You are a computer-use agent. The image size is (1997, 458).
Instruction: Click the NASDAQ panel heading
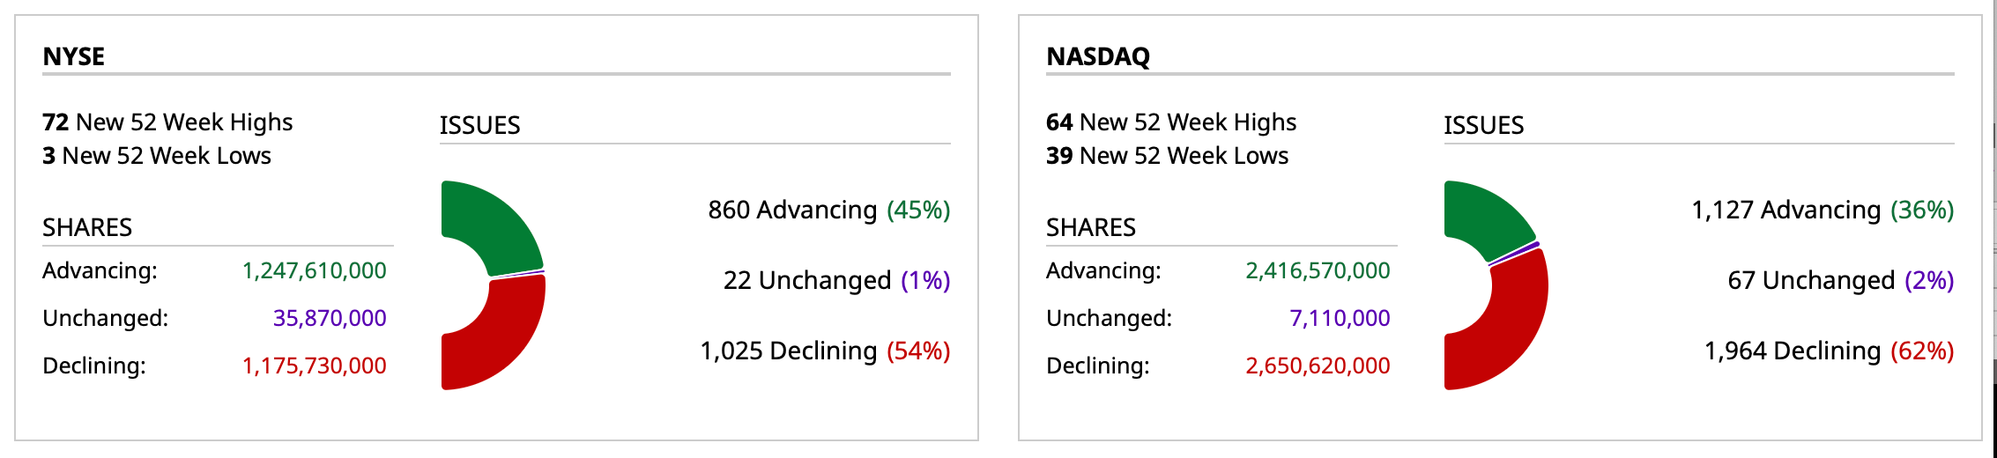click(1098, 56)
